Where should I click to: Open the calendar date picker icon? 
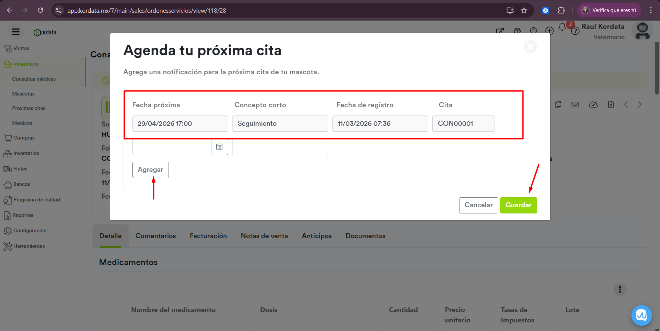click(x=219, y=147)
